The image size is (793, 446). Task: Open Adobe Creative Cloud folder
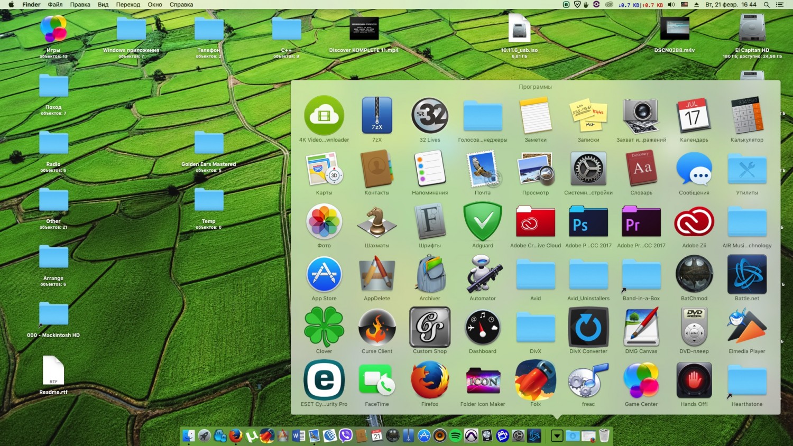point(536,221)
